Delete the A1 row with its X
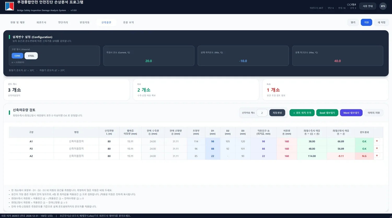 click(x=377, y=141)
